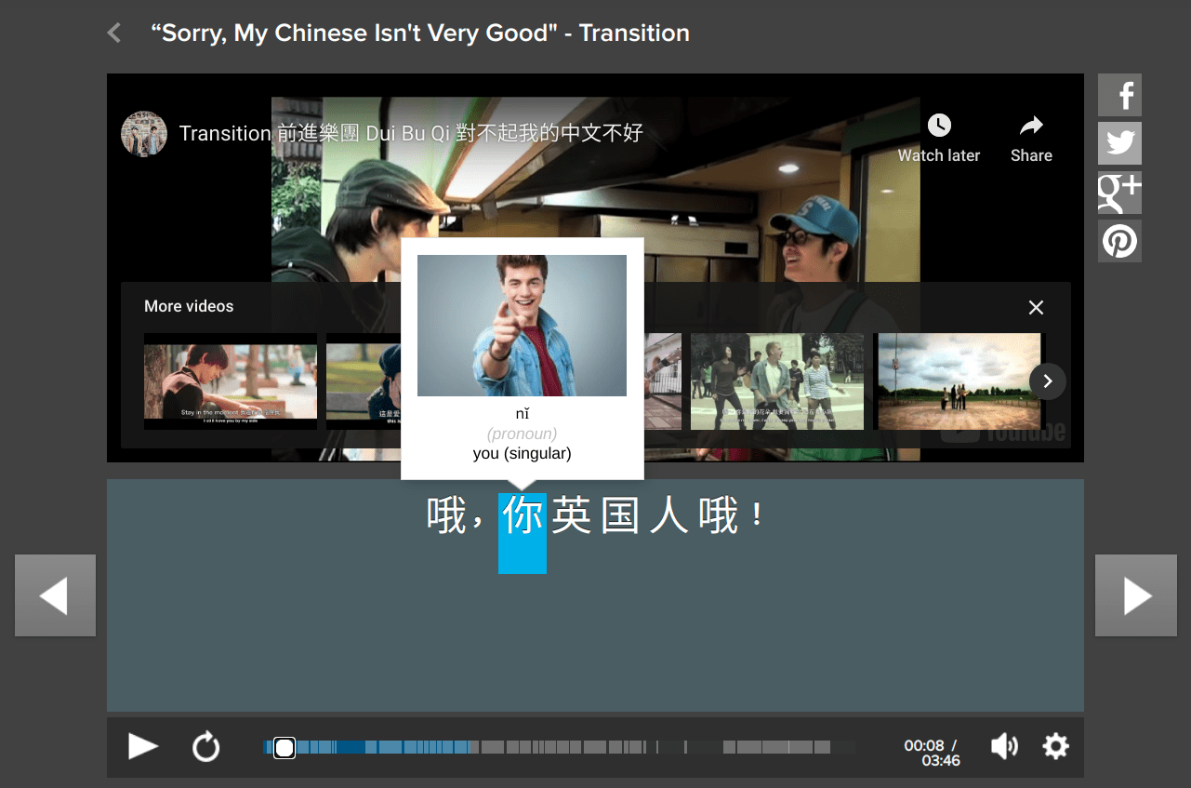Open suggested video with open field sky
This screenshot has height=788, width=1191.
tap(959, 381)
